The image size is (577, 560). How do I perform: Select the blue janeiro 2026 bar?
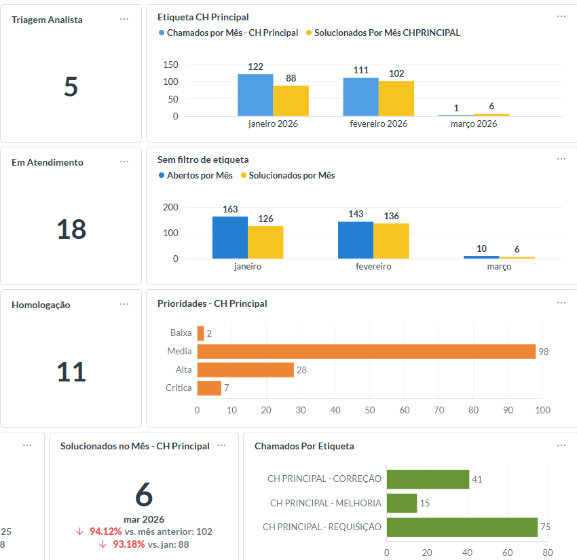point(255,95)
